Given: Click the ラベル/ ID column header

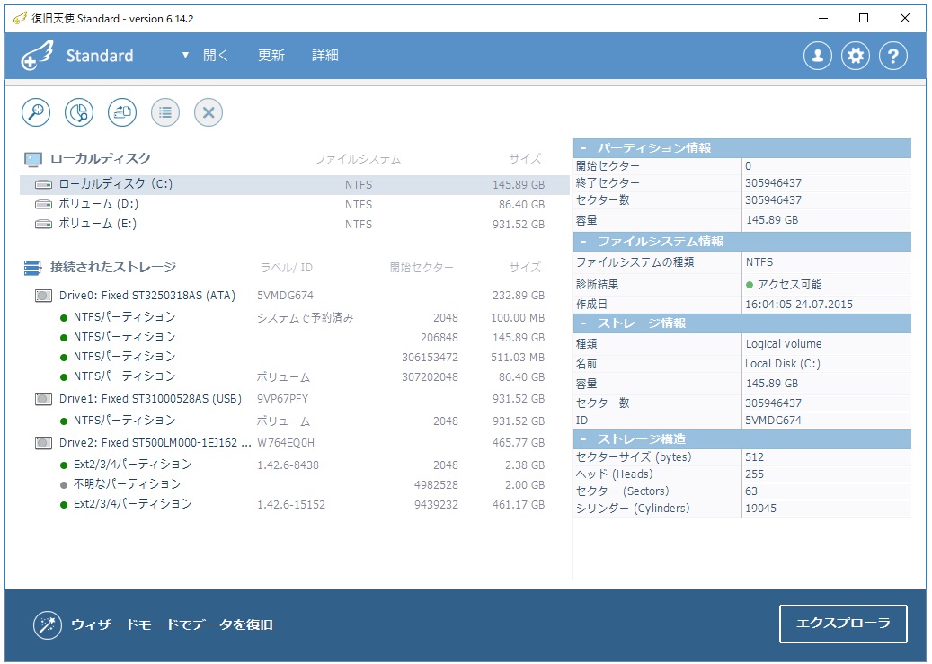Looking at the screenshot, I should point(287,268).
